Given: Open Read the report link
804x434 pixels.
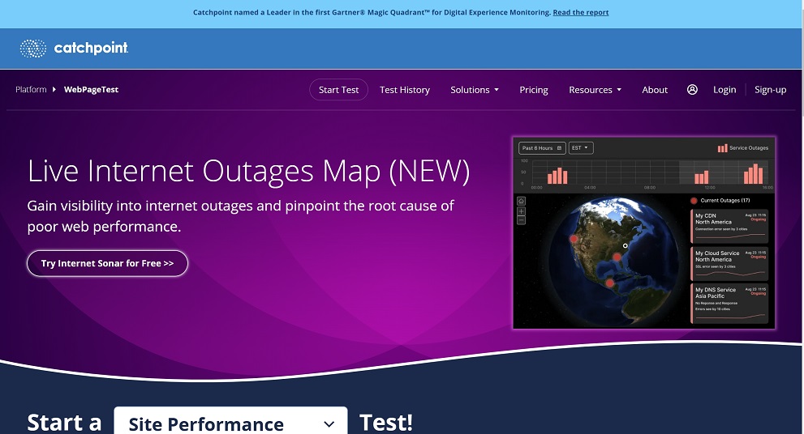Looking at the screenshot, I should tap(580, 12).
